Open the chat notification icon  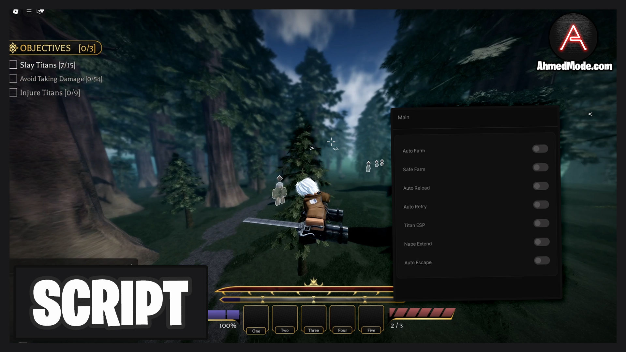click(40, 11)
